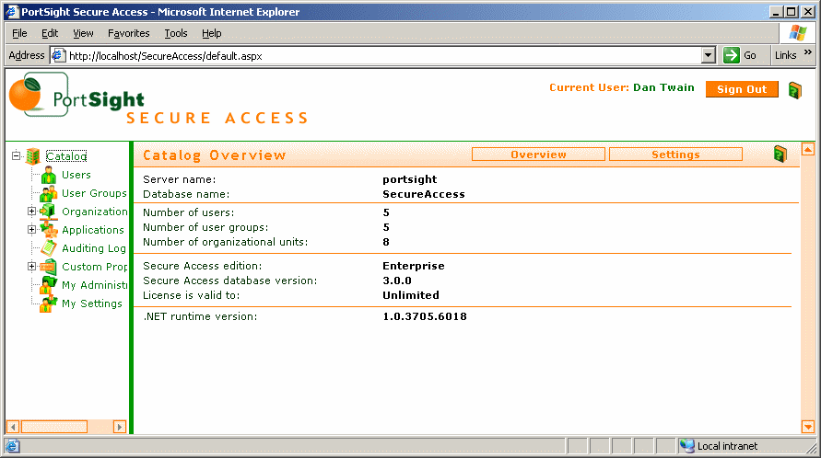821x458 pixels.
Task: Click the Windows flag logo in the menu bar
Action: click(798, 33)
